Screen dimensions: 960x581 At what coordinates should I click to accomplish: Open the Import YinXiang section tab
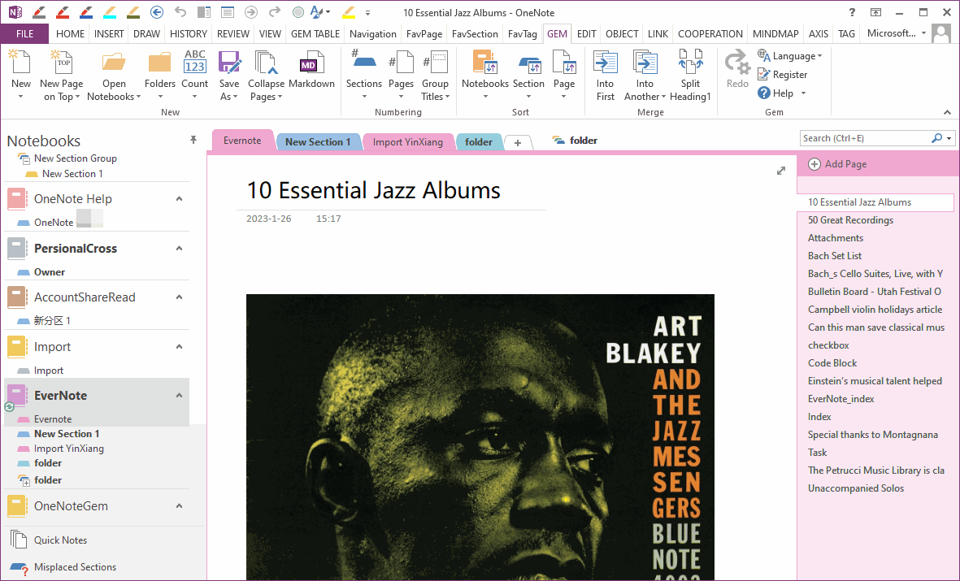[x=408, y=142]
